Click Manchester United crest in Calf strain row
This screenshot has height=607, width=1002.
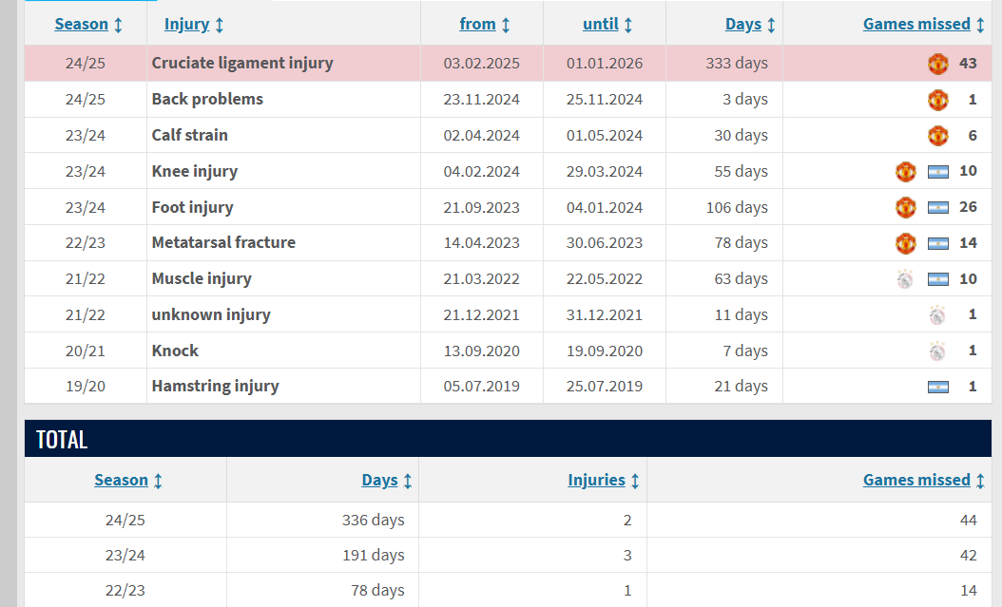pyautogui.click(x=937, y=135)
